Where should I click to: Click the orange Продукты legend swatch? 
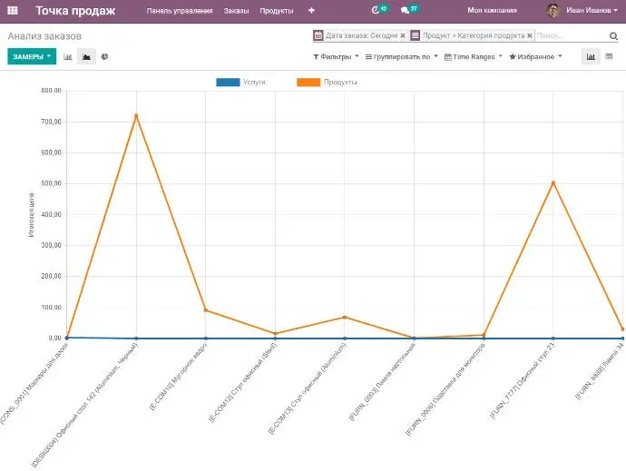[308, 83]
